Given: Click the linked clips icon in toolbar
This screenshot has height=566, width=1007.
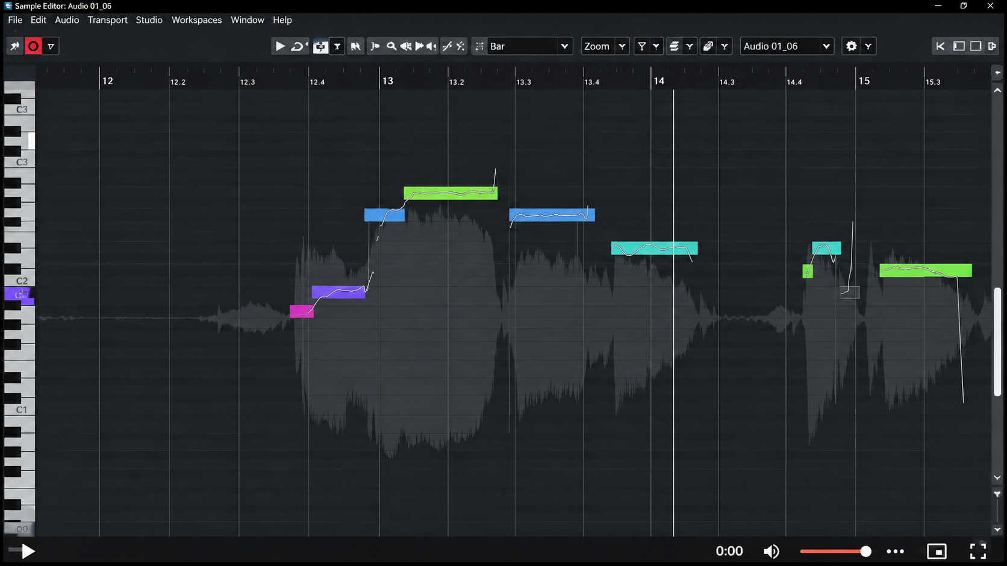Looking at the screenshot, I should (708, 46).
